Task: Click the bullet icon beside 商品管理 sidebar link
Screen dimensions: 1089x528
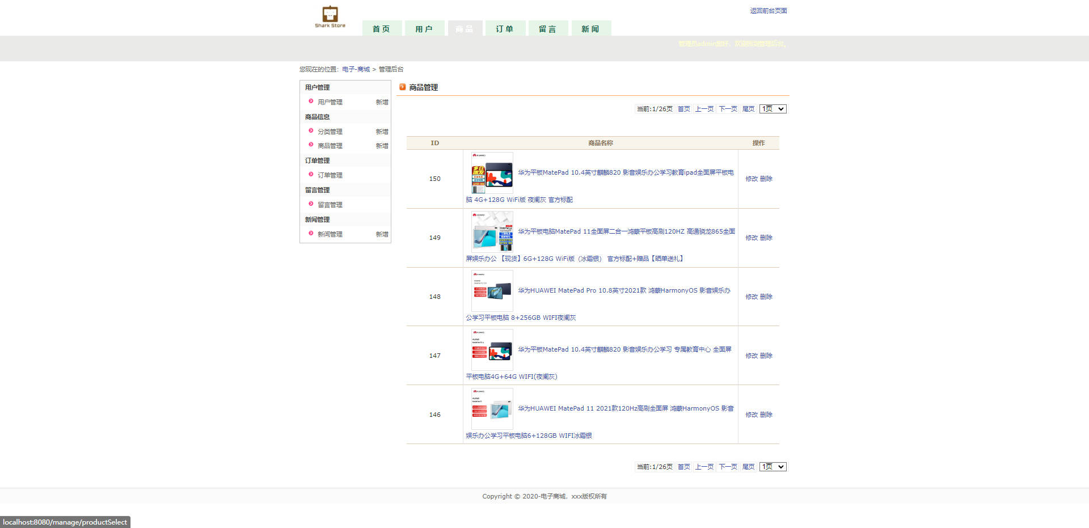Action: click(x=311, y=145)
